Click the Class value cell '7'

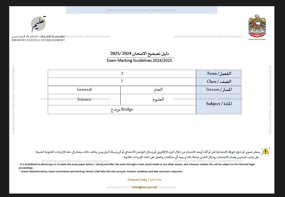[122, 82]
